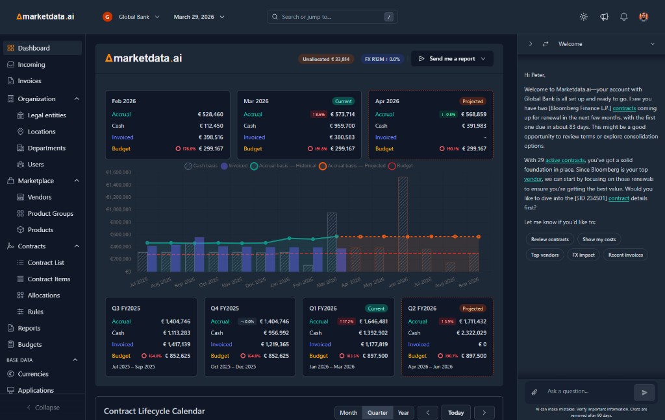Screen dimensions: 665x420
Task: Click the Allocations icon
Action: [x=20, y=295]
